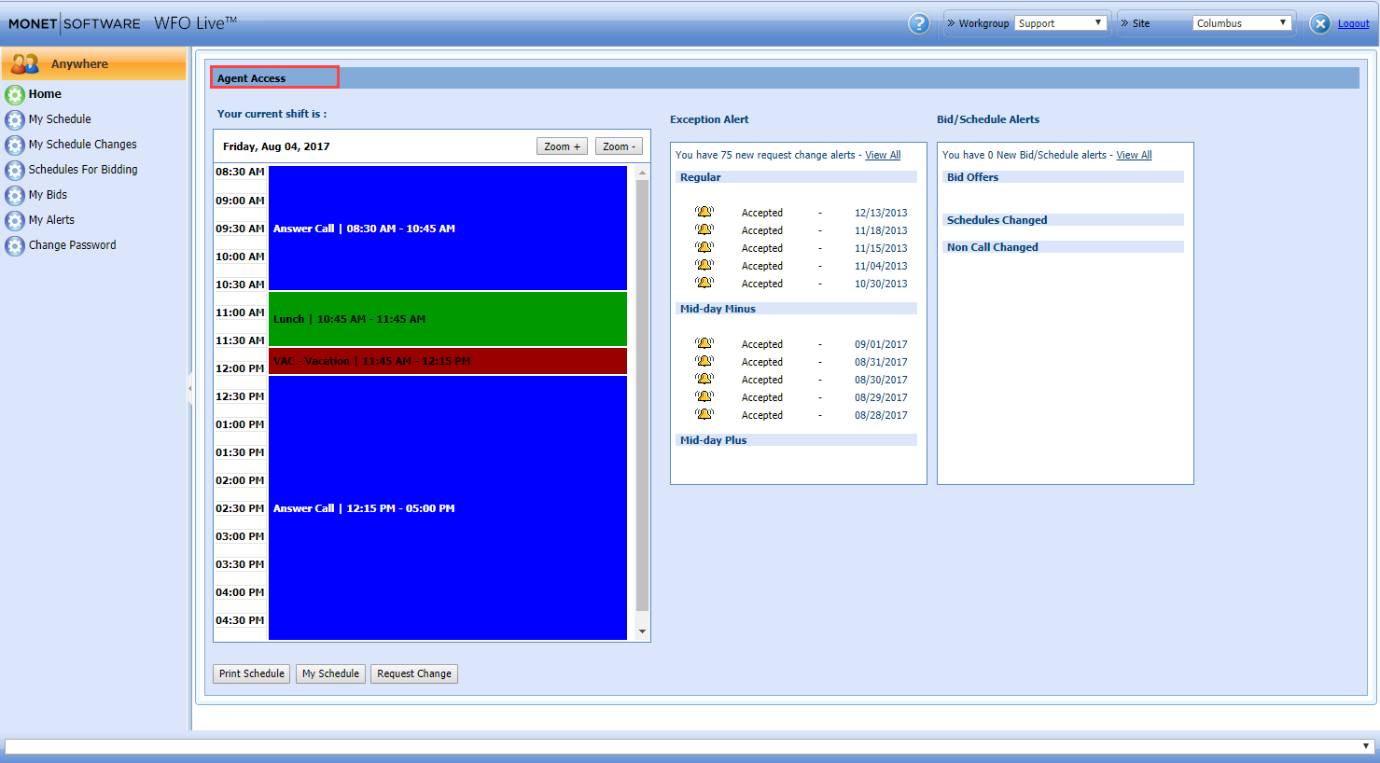Screen dimensions: 1380x763
Task: Click the gear icon beside Change Password
Action: pyautogui.click(x=15, y=245)
